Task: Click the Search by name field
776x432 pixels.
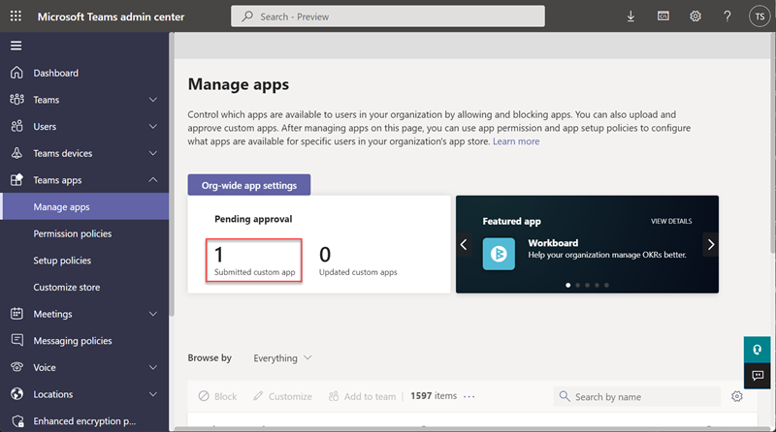Action: coord(637,396)
